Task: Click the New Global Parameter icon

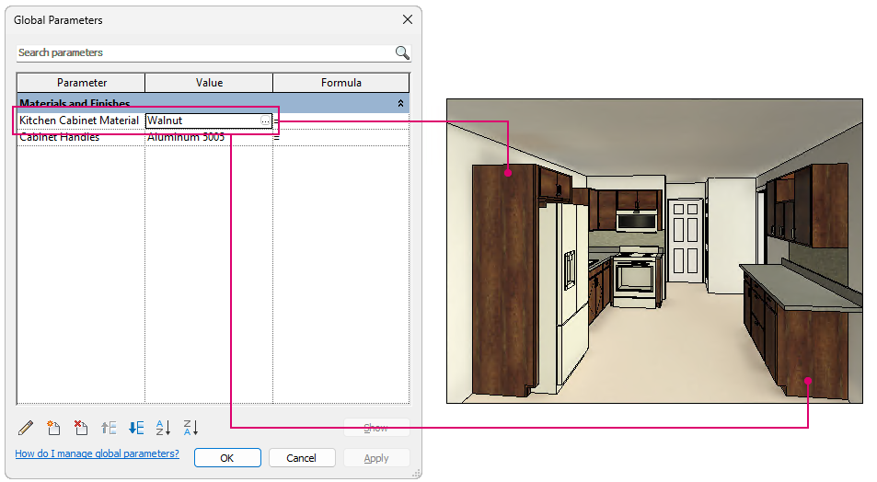Action: click(x=53, y=428)
